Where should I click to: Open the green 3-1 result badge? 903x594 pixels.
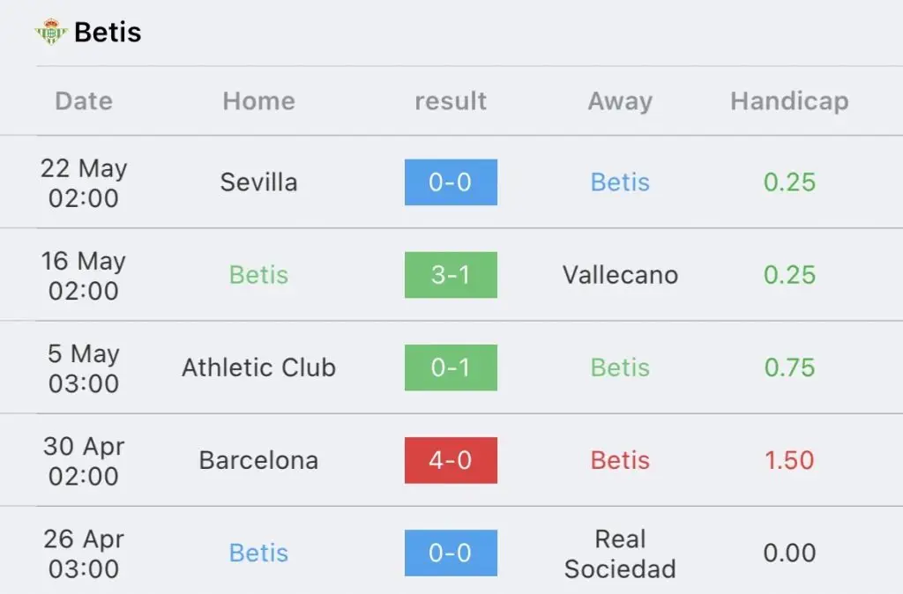[x=451, y=275]
